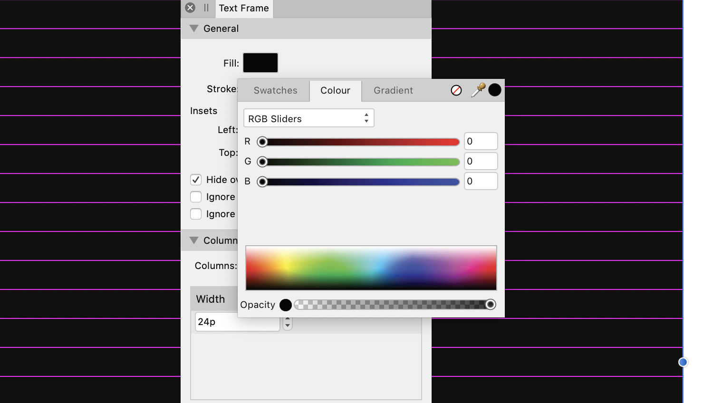Screen dimensions: 713x403
Task: Close the Text Frame panel
Action: pyautogui.click(x=190, y=8)
